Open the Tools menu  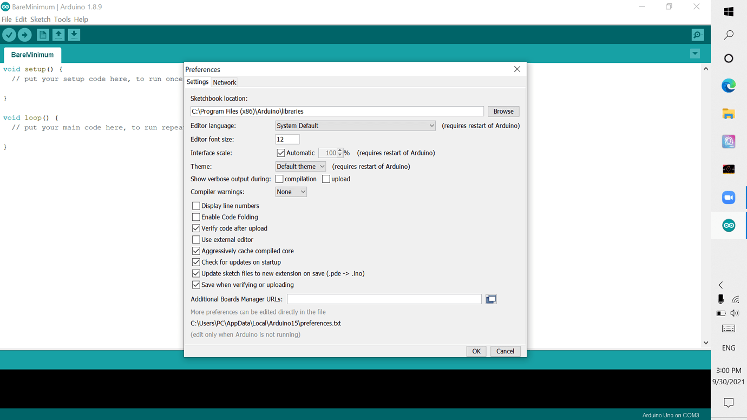[62, 19]
